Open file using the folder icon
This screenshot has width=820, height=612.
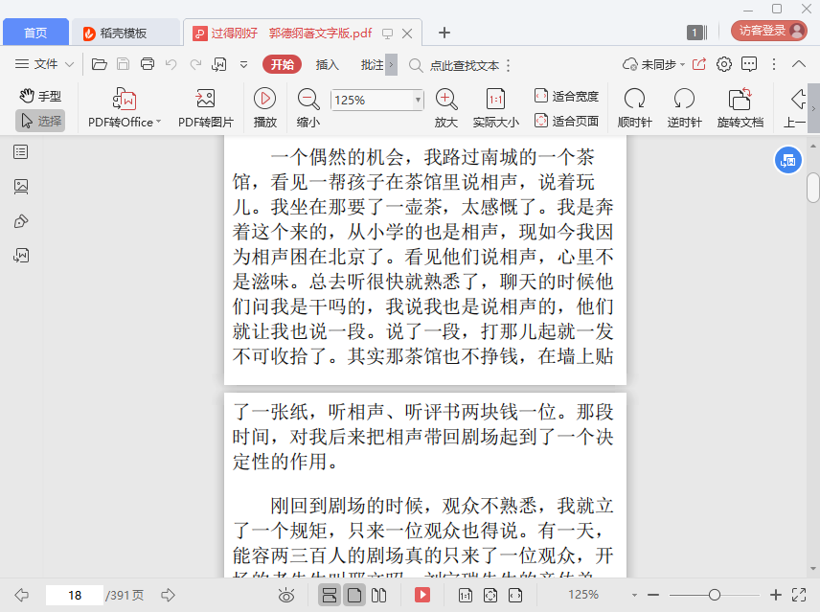click(x=100, y=64)
